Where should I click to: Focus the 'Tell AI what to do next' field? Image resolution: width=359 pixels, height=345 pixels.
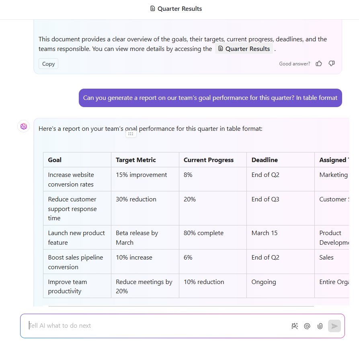(x=153, y=326)
